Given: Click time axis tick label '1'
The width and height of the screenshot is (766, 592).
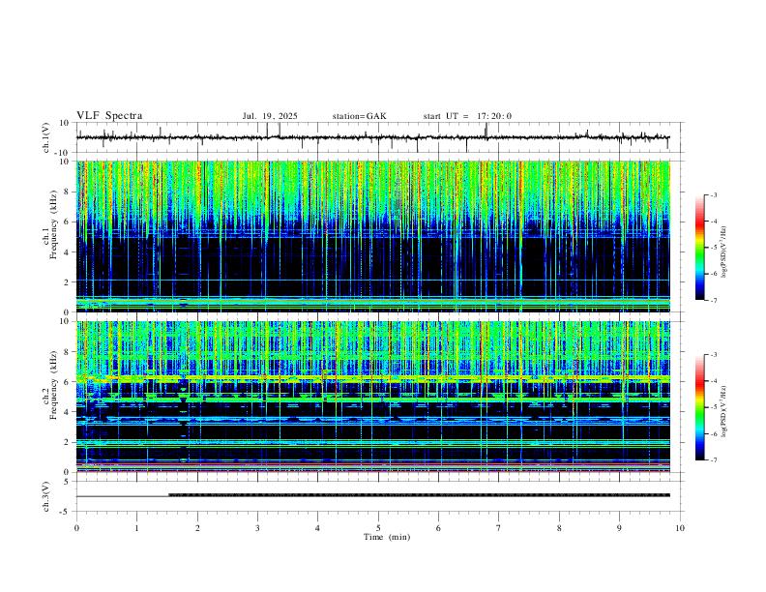Looking at the screenshot, I should (136, 528).
